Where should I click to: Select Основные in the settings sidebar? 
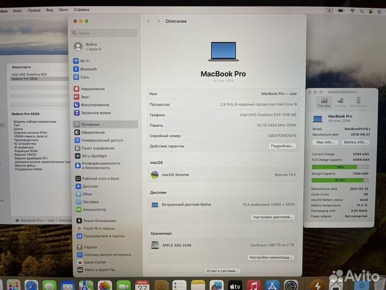pyautogui.click(x=106, y=124)
